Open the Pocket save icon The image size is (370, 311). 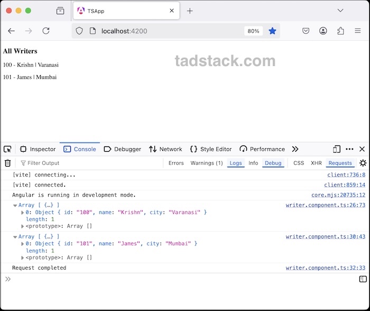306,31
